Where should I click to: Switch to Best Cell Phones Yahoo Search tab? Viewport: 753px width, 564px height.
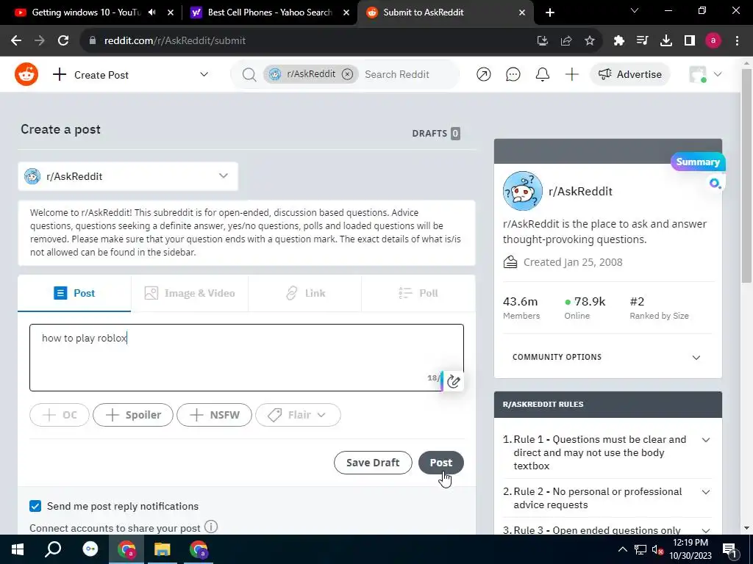pyautogui.click(x=269, y=12)
